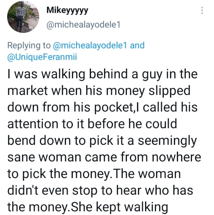The width and height of the screenshot is (214, 215).
Task: Click the "Replying to" label
Action: [x=28, y=45]
